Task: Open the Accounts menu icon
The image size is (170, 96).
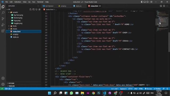Action: click(3, 78)
